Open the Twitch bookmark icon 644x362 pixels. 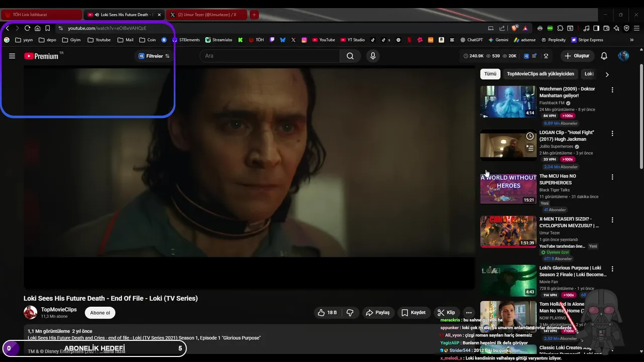[x=272, y=40]
